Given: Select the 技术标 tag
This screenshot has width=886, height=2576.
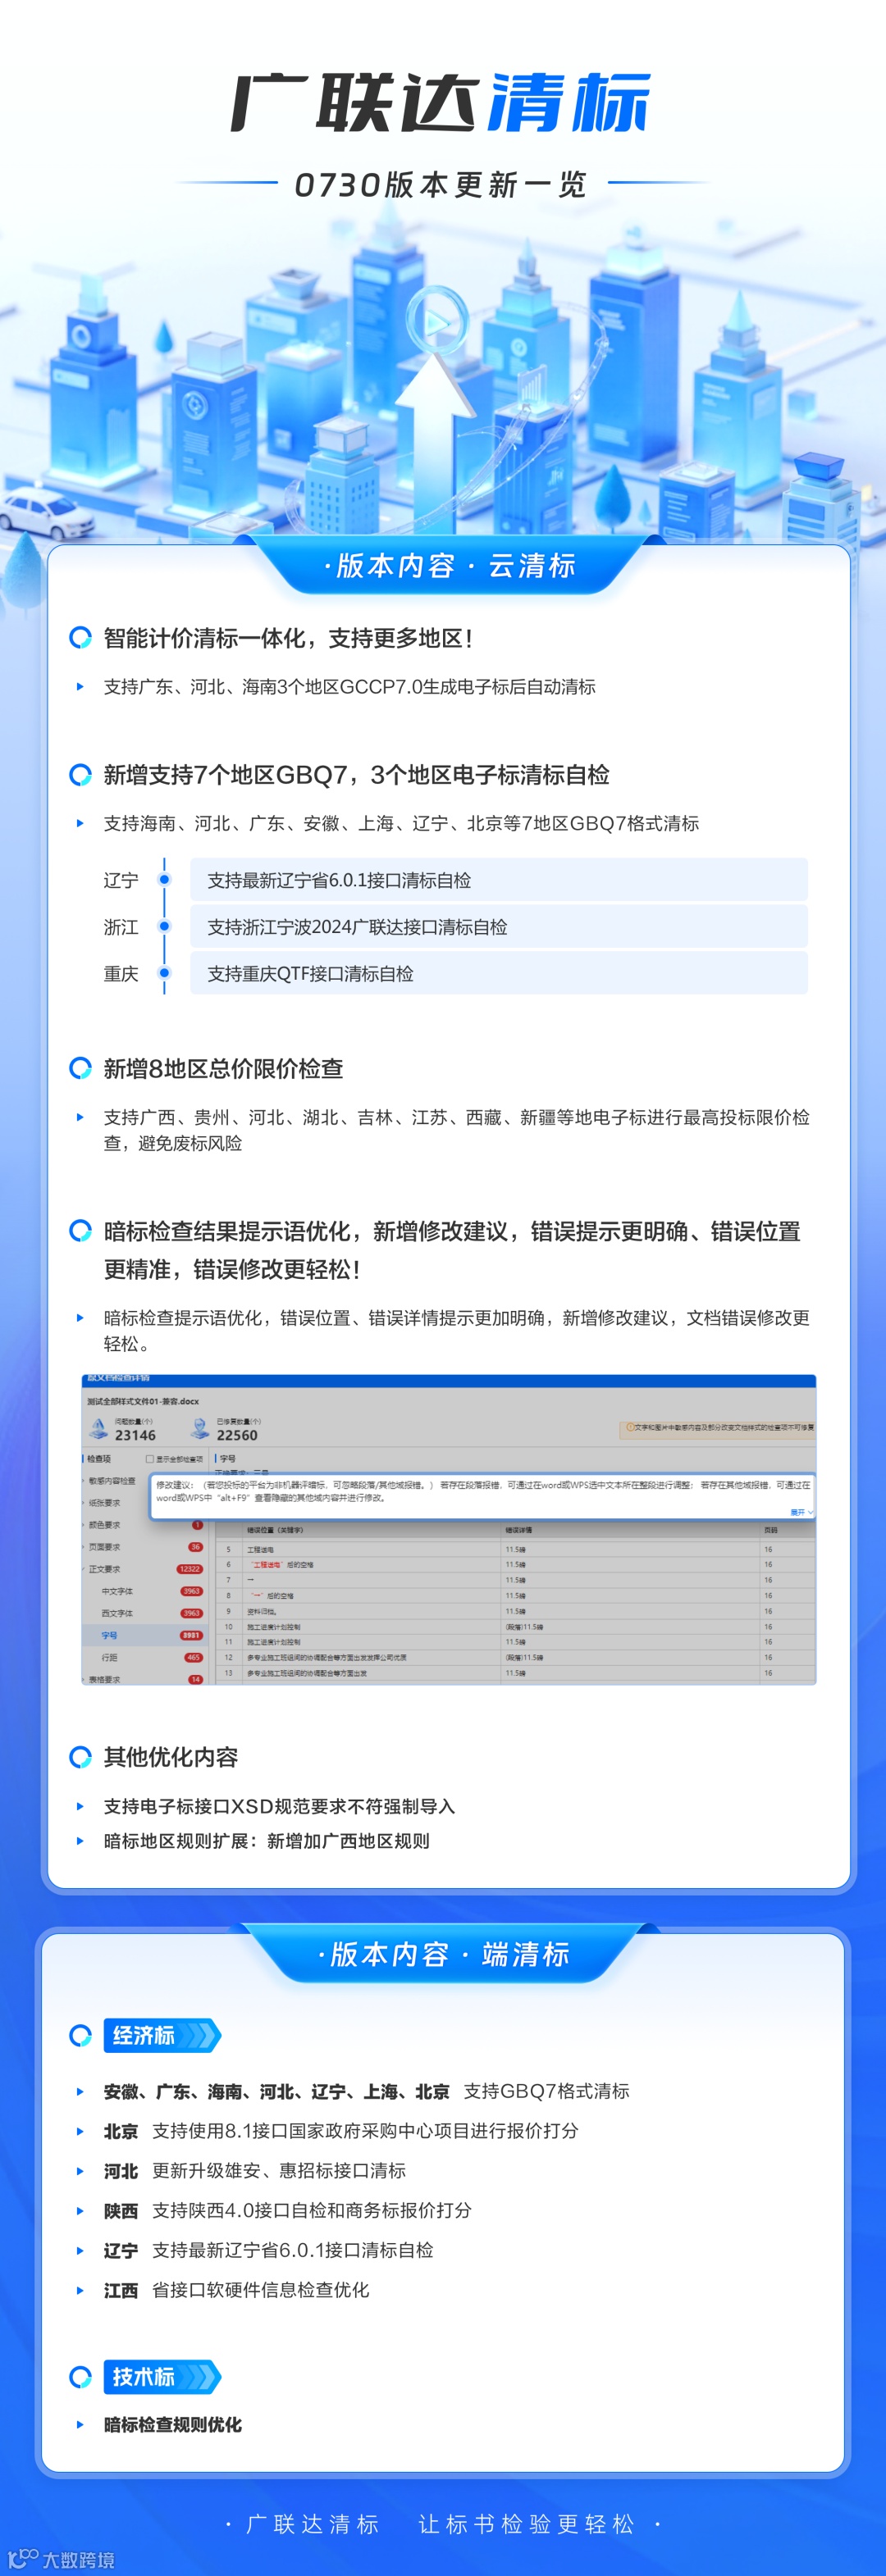Looking at the screenshot, I should coord(161,2376).
